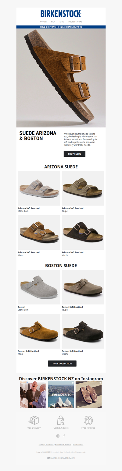122x471 pixels.
Task: Click the Shop Suede button
Action: [x=74, y=154]
